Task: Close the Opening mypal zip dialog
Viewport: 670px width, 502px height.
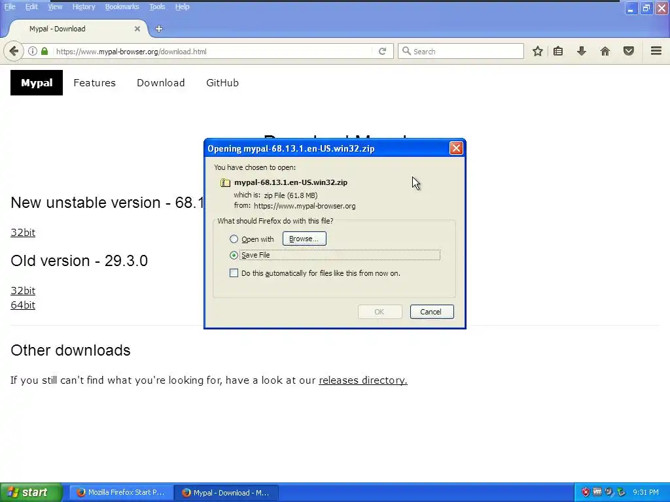Action: coord(456,148)
